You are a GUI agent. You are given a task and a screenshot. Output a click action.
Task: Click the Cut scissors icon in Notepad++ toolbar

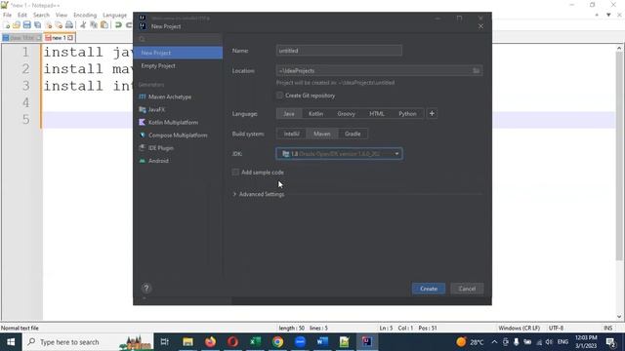click(83, 25)
